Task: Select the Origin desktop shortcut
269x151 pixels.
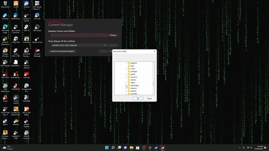Action: (x=5, y=99)
